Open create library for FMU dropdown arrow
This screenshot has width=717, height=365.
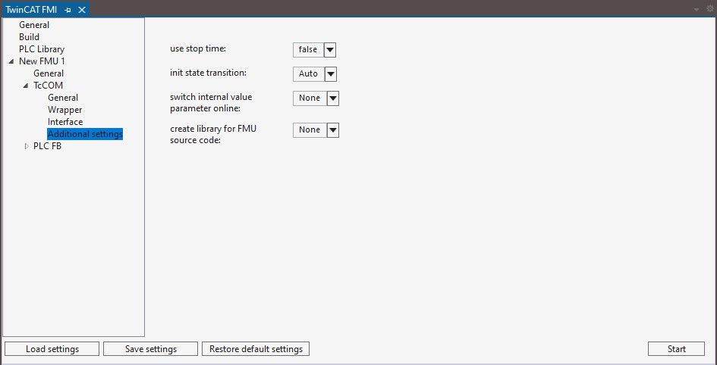(x=333, y=130)
